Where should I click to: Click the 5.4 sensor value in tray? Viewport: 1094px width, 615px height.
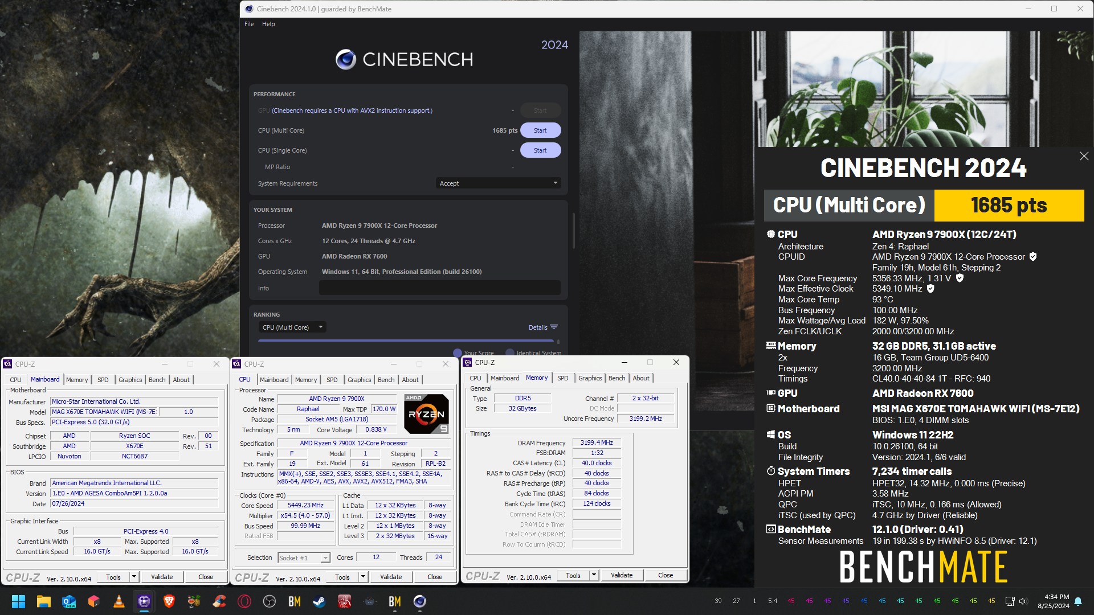[772, 601]
